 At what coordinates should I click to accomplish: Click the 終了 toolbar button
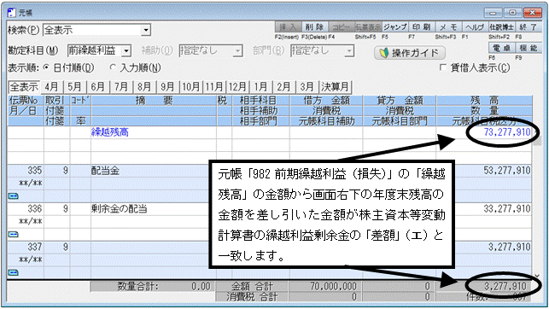click(x=529, y=27)
